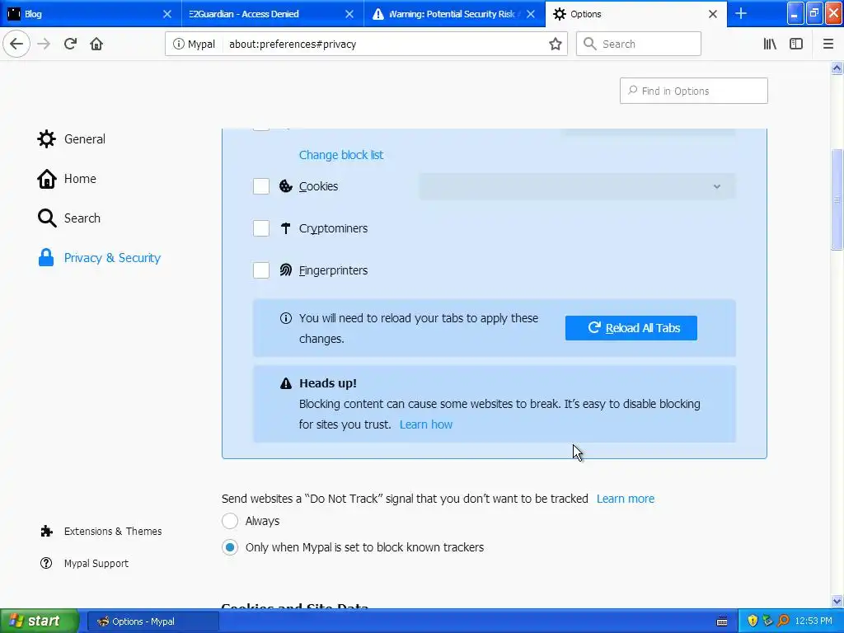This screenshot has height=633, width=844.
Task: Select Only when Mypal blocks known trackers
Action: (x=230, y=547)
